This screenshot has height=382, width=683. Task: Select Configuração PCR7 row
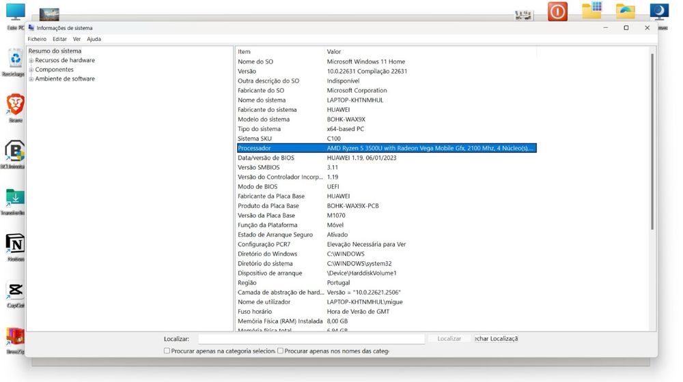387,244
